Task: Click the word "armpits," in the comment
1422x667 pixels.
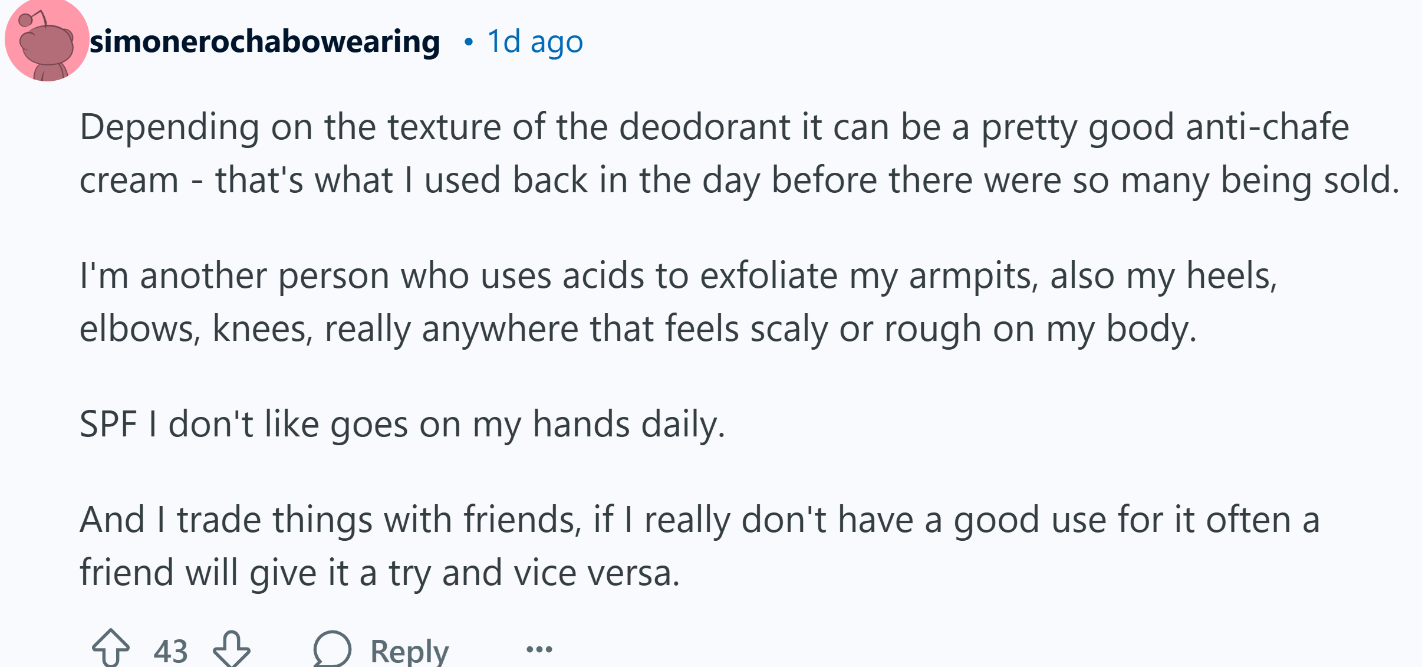Action: tap(973, 277)
